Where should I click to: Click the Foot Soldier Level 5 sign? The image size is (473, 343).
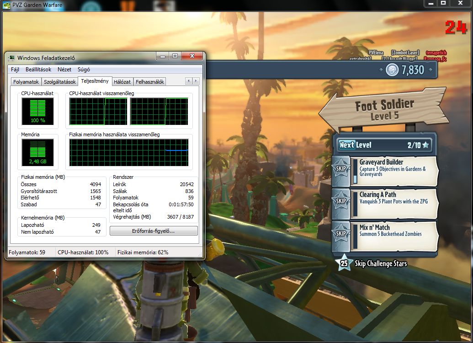(384, 110)
